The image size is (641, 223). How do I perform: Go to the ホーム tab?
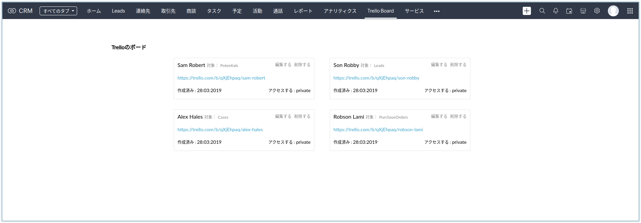click(94, 11)
